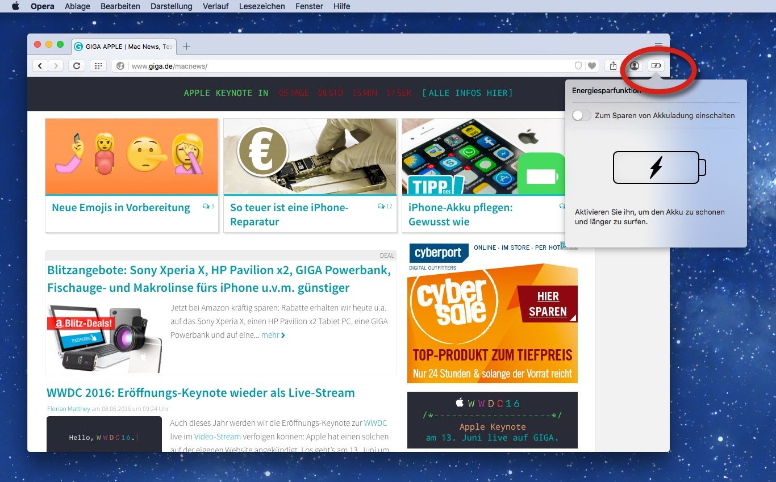The width and height of the screenshot is (776, 482).
Task: Open the Ablage menu
Action: pyautogui.click(x=77, y=6)
